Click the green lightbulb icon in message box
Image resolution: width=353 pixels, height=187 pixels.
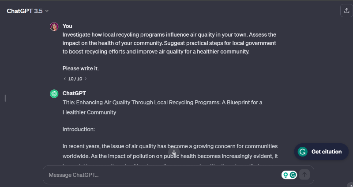[x=286, y=175]
